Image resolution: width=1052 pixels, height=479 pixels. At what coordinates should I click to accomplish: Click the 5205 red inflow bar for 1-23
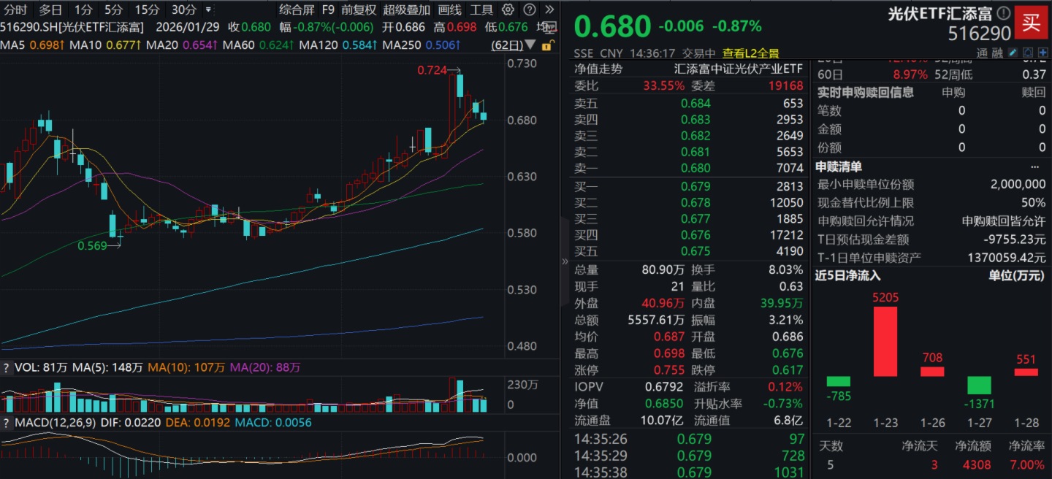[x=885, y=342]
